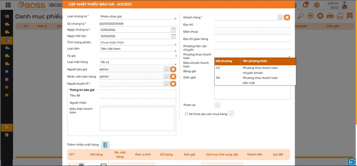This screenshot has width=357, height=166.
Task: Clear Nhân viên bán hàng with orange X
Action: tap(173, 76)
